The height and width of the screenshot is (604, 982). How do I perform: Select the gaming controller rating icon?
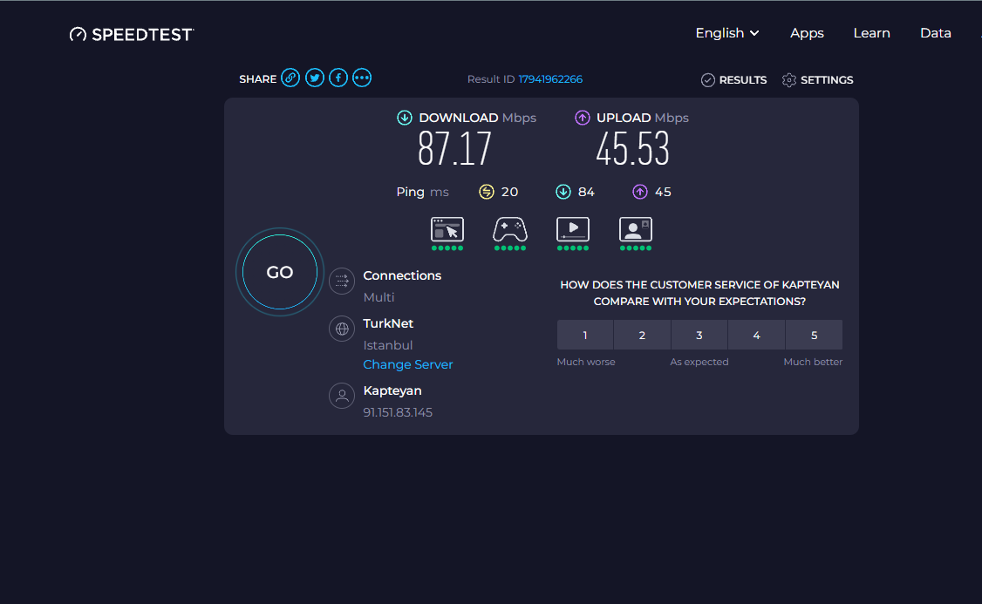[x=510, y=234]
